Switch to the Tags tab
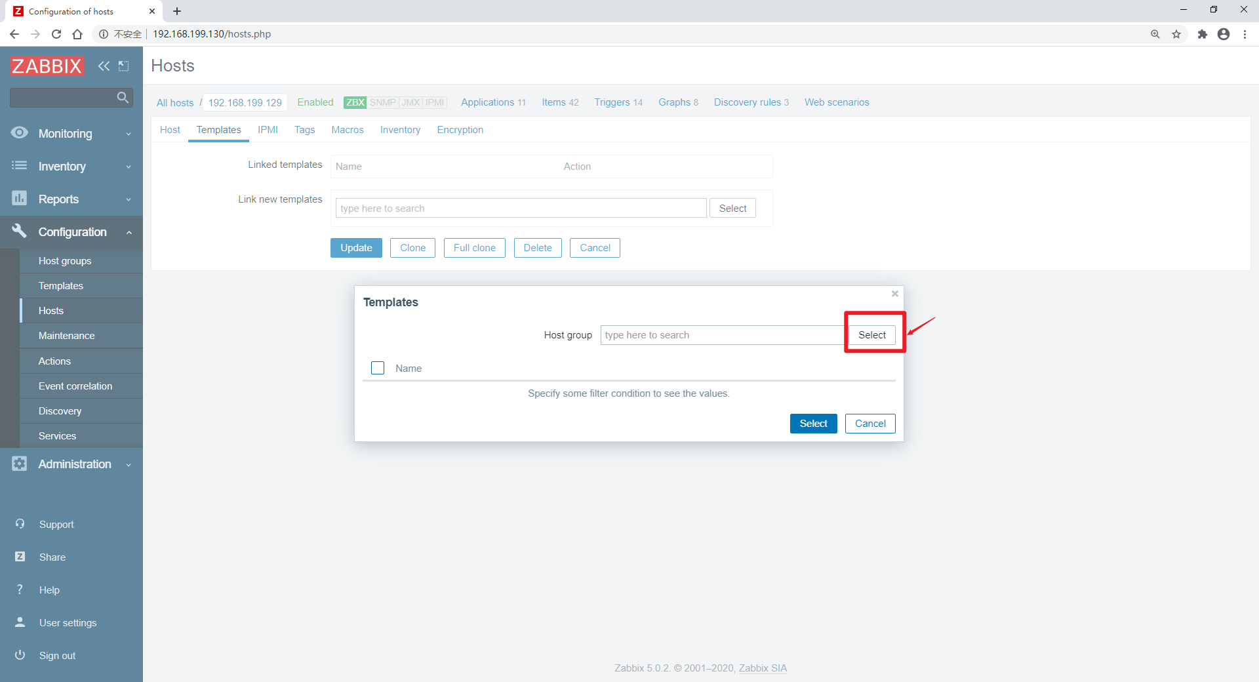1259x682 pixels. pos(304,130)
